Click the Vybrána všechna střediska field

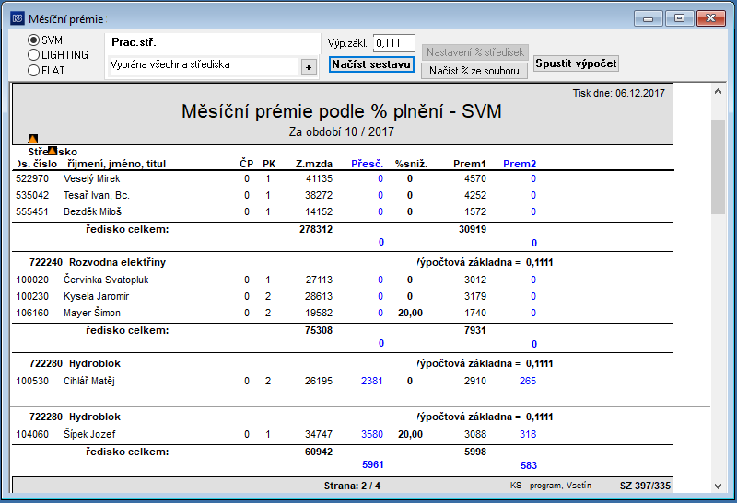point(205,64)
